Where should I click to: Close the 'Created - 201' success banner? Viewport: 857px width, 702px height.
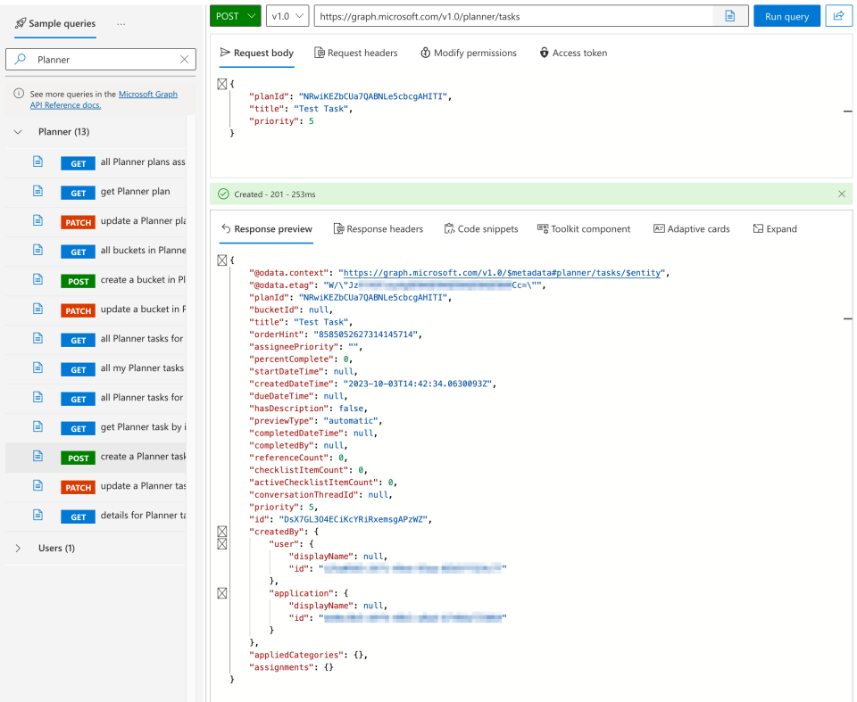tap(841, 193)
